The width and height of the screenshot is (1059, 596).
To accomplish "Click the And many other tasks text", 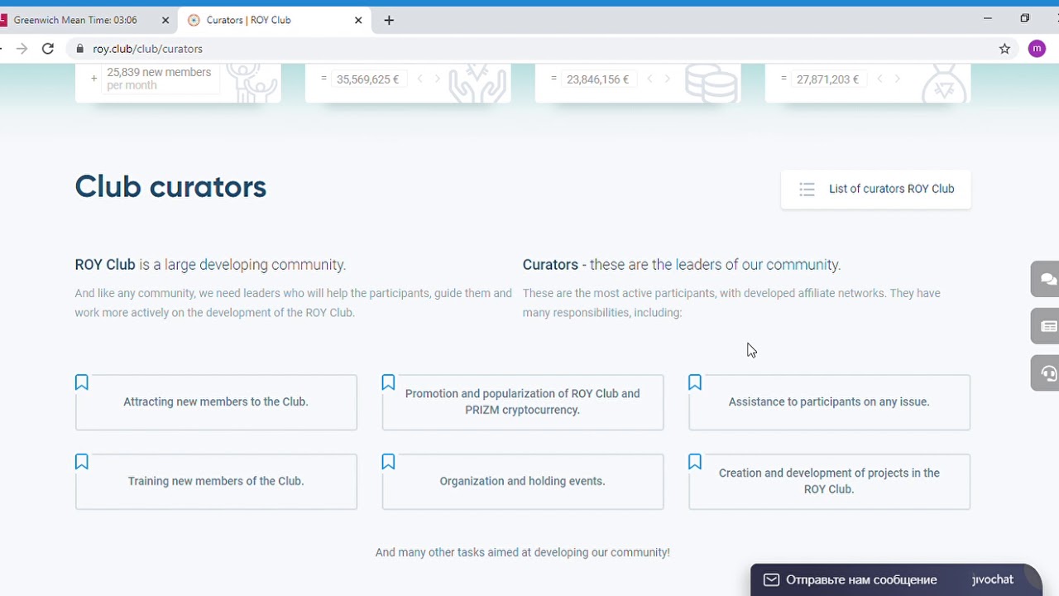I will point(523,552).
